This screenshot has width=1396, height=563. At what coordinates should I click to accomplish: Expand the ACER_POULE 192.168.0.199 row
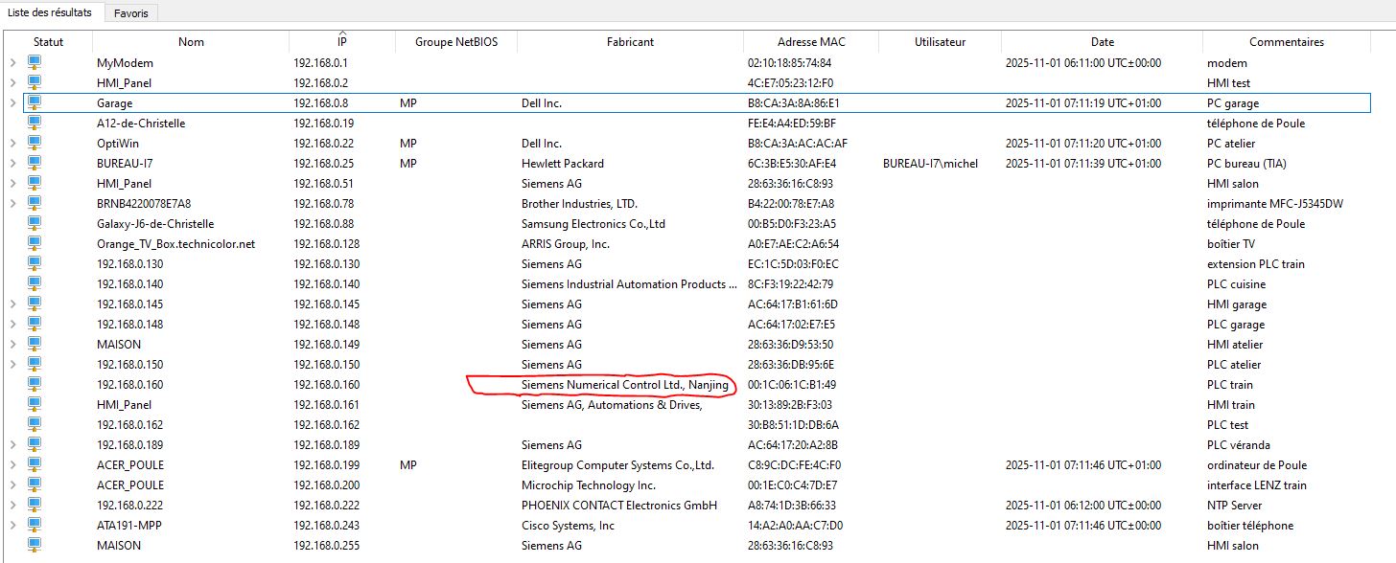coord(12,465)
